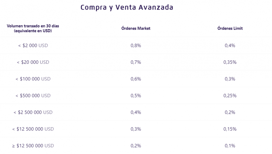This screenshot has width=272, height=154.
Task: Click the 0,1% limit fee value
Action: click(230, 146)
